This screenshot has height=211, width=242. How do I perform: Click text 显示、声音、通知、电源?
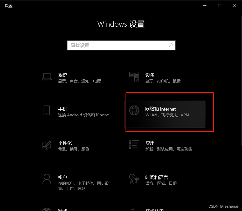point(79,81)
